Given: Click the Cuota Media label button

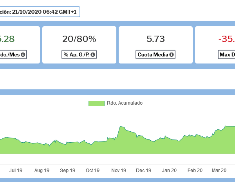Looking at the screenshot, I should tap(155, 54).
